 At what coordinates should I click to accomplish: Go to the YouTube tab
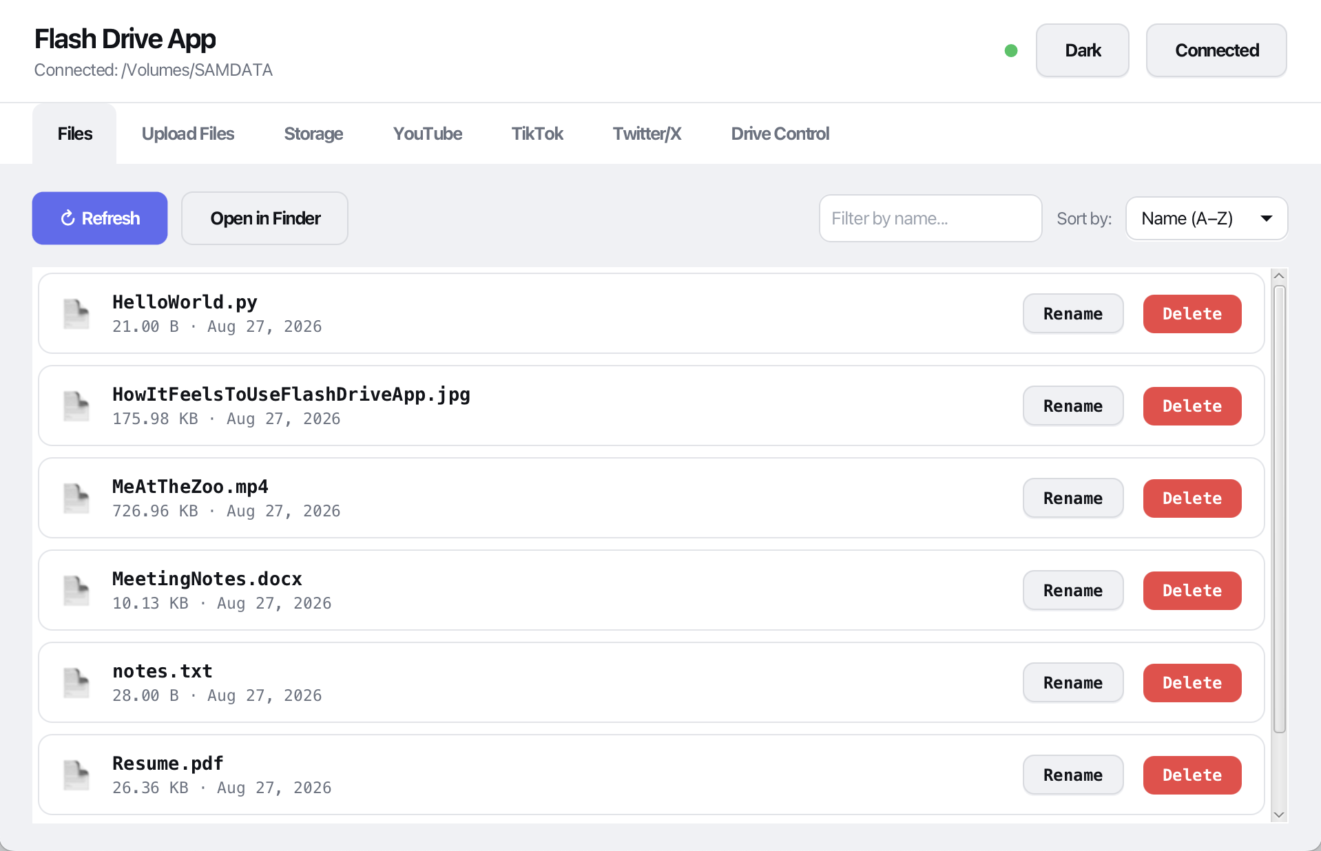428,134
